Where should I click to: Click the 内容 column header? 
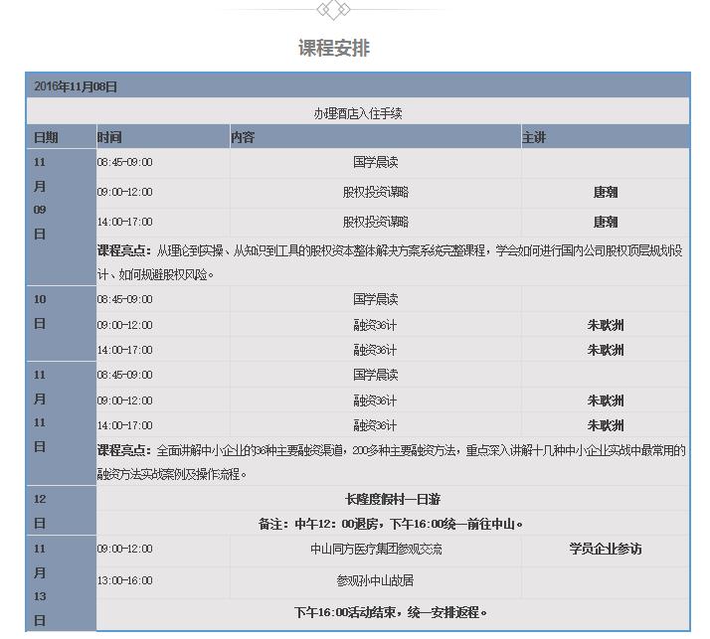point(243,137)
